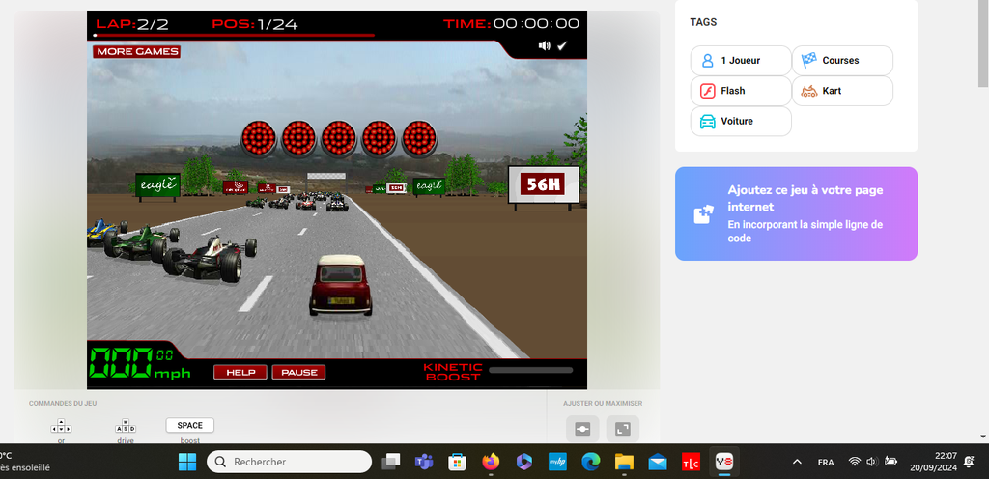Click the Voiture tag car icon
The height and width of the screenshot is (479, 989).
707,122
